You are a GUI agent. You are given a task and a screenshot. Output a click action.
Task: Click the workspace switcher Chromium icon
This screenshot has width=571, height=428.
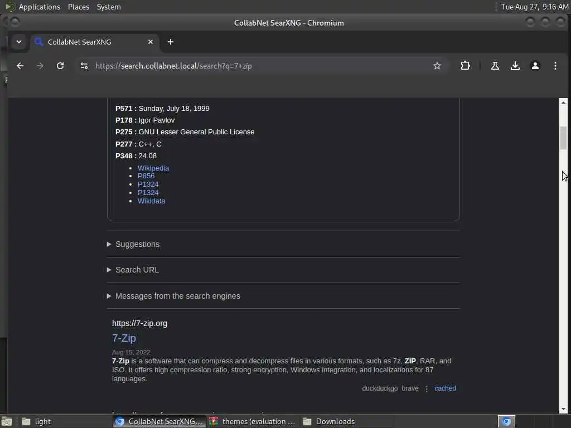(x=506, y=421)
